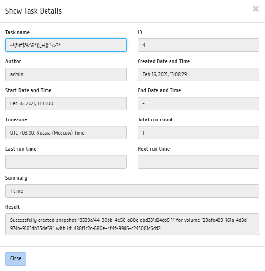Select the ID field showing 4
Image resolution: width=265 pixels, height=271 pixels.
198,45
